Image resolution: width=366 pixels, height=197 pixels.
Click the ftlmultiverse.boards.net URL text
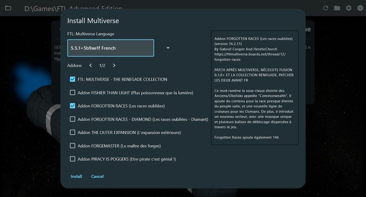pyautogui.click(x=250, y=57)
